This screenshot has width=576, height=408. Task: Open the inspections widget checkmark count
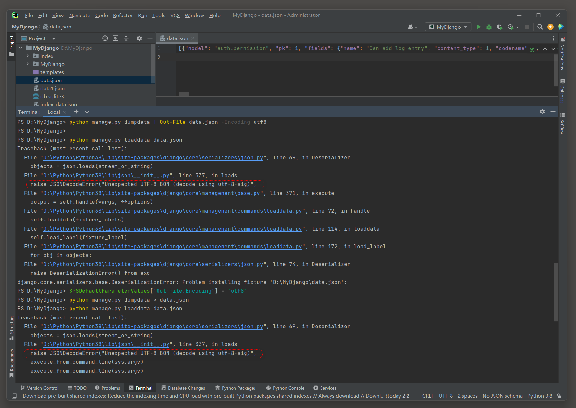[x=534, y=49]
